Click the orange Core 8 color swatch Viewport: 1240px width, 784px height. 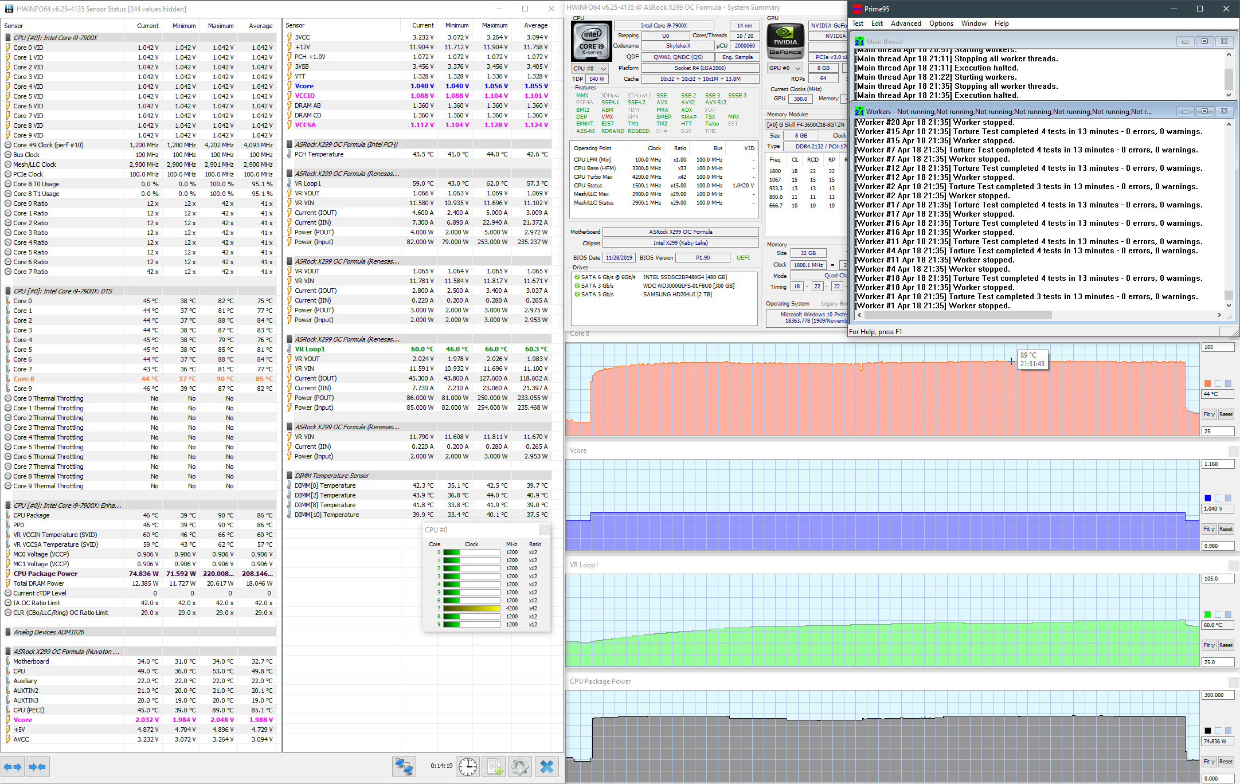tap(1207, 383)
